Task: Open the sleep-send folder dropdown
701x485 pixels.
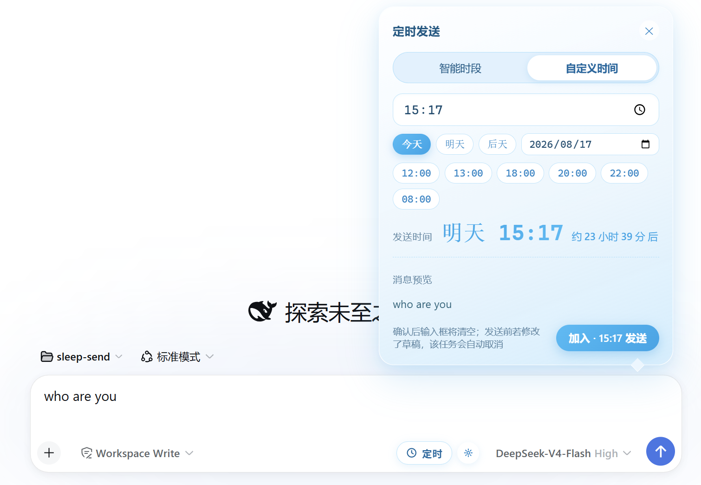Action: click(x=82, y=357)
